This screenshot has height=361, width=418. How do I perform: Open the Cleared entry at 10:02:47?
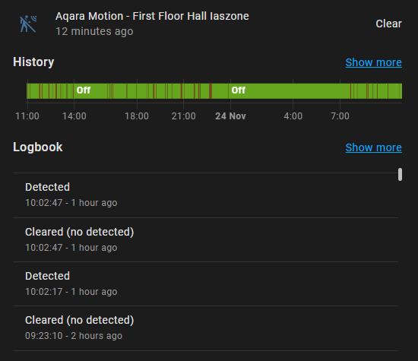point(205,239)
